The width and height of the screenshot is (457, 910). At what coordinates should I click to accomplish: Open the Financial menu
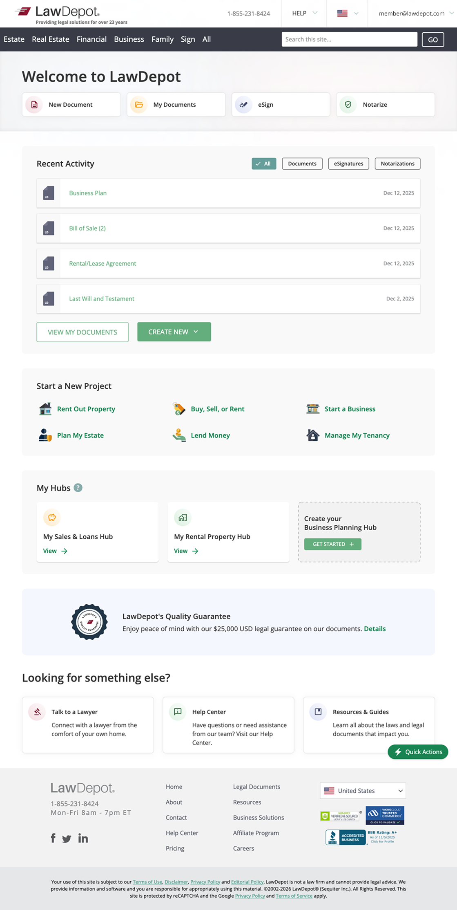91,39
